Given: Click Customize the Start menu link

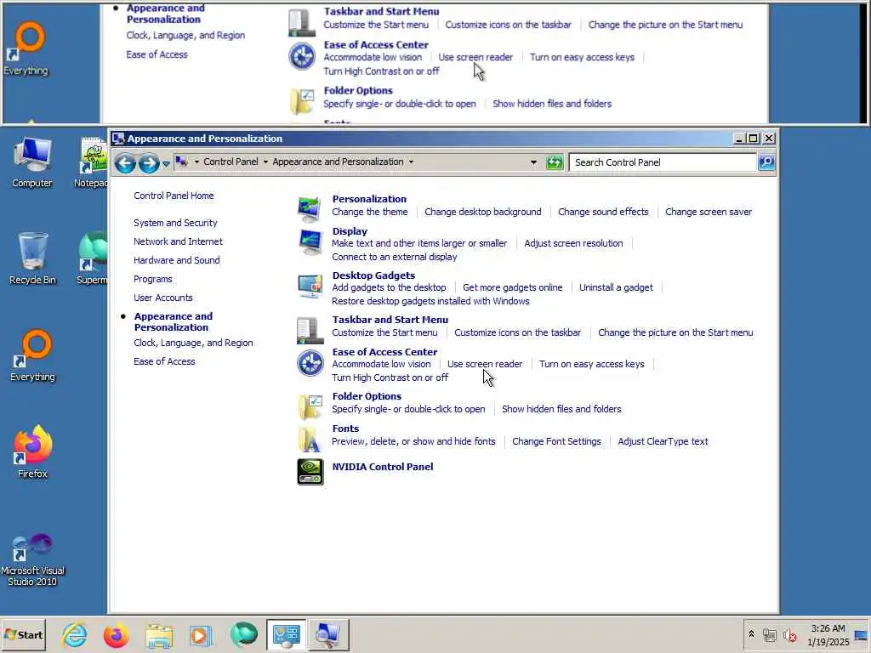Looking at the screenshot, I should point(384,332).
